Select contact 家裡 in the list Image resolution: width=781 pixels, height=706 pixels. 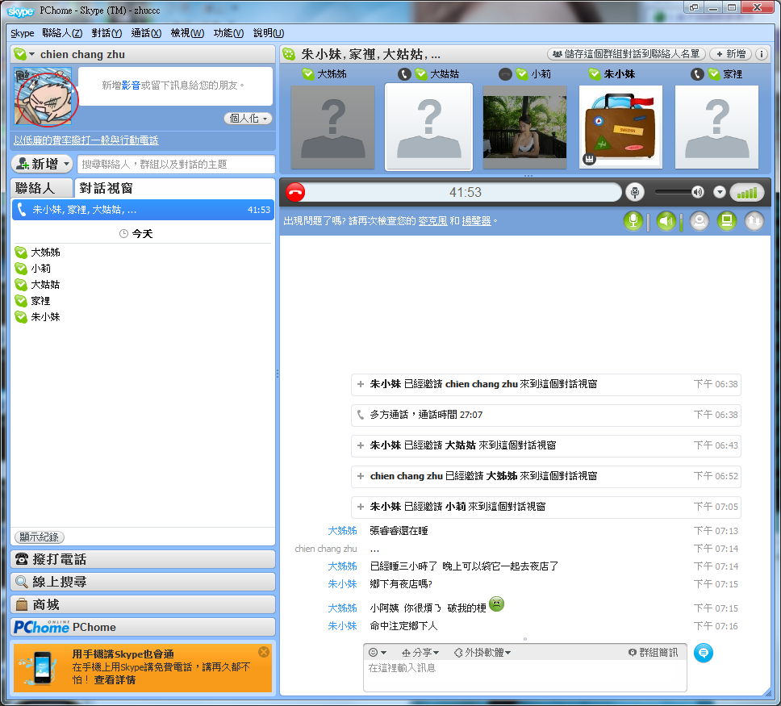tap(143, 301)
